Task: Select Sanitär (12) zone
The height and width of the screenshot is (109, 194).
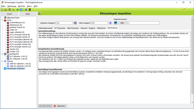Action: tap(14, 49)
